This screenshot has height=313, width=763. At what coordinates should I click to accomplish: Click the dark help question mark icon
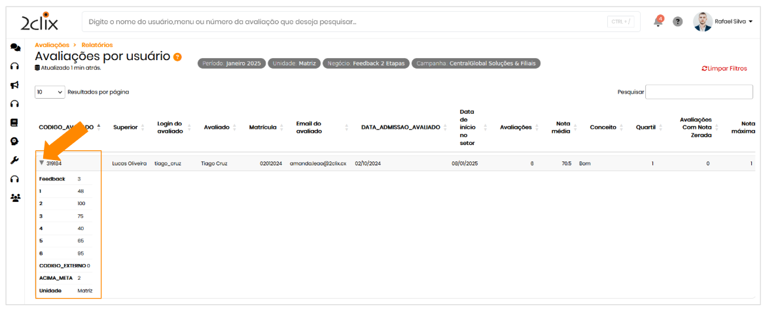tap(678, 22)
